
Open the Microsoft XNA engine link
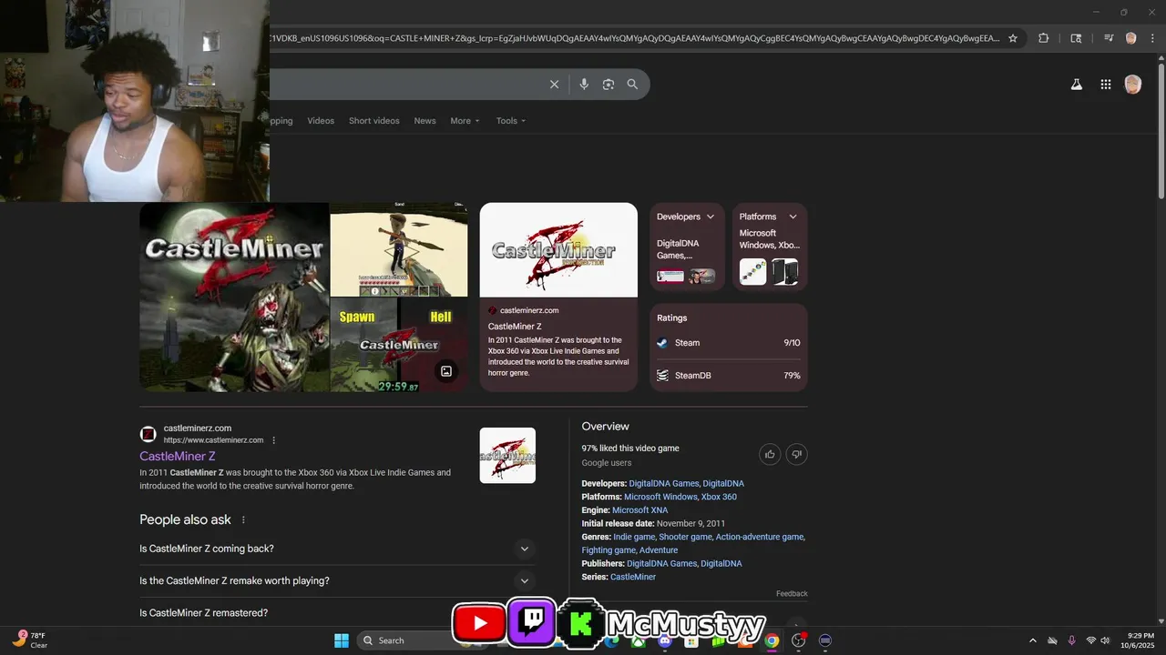point(639,510)
